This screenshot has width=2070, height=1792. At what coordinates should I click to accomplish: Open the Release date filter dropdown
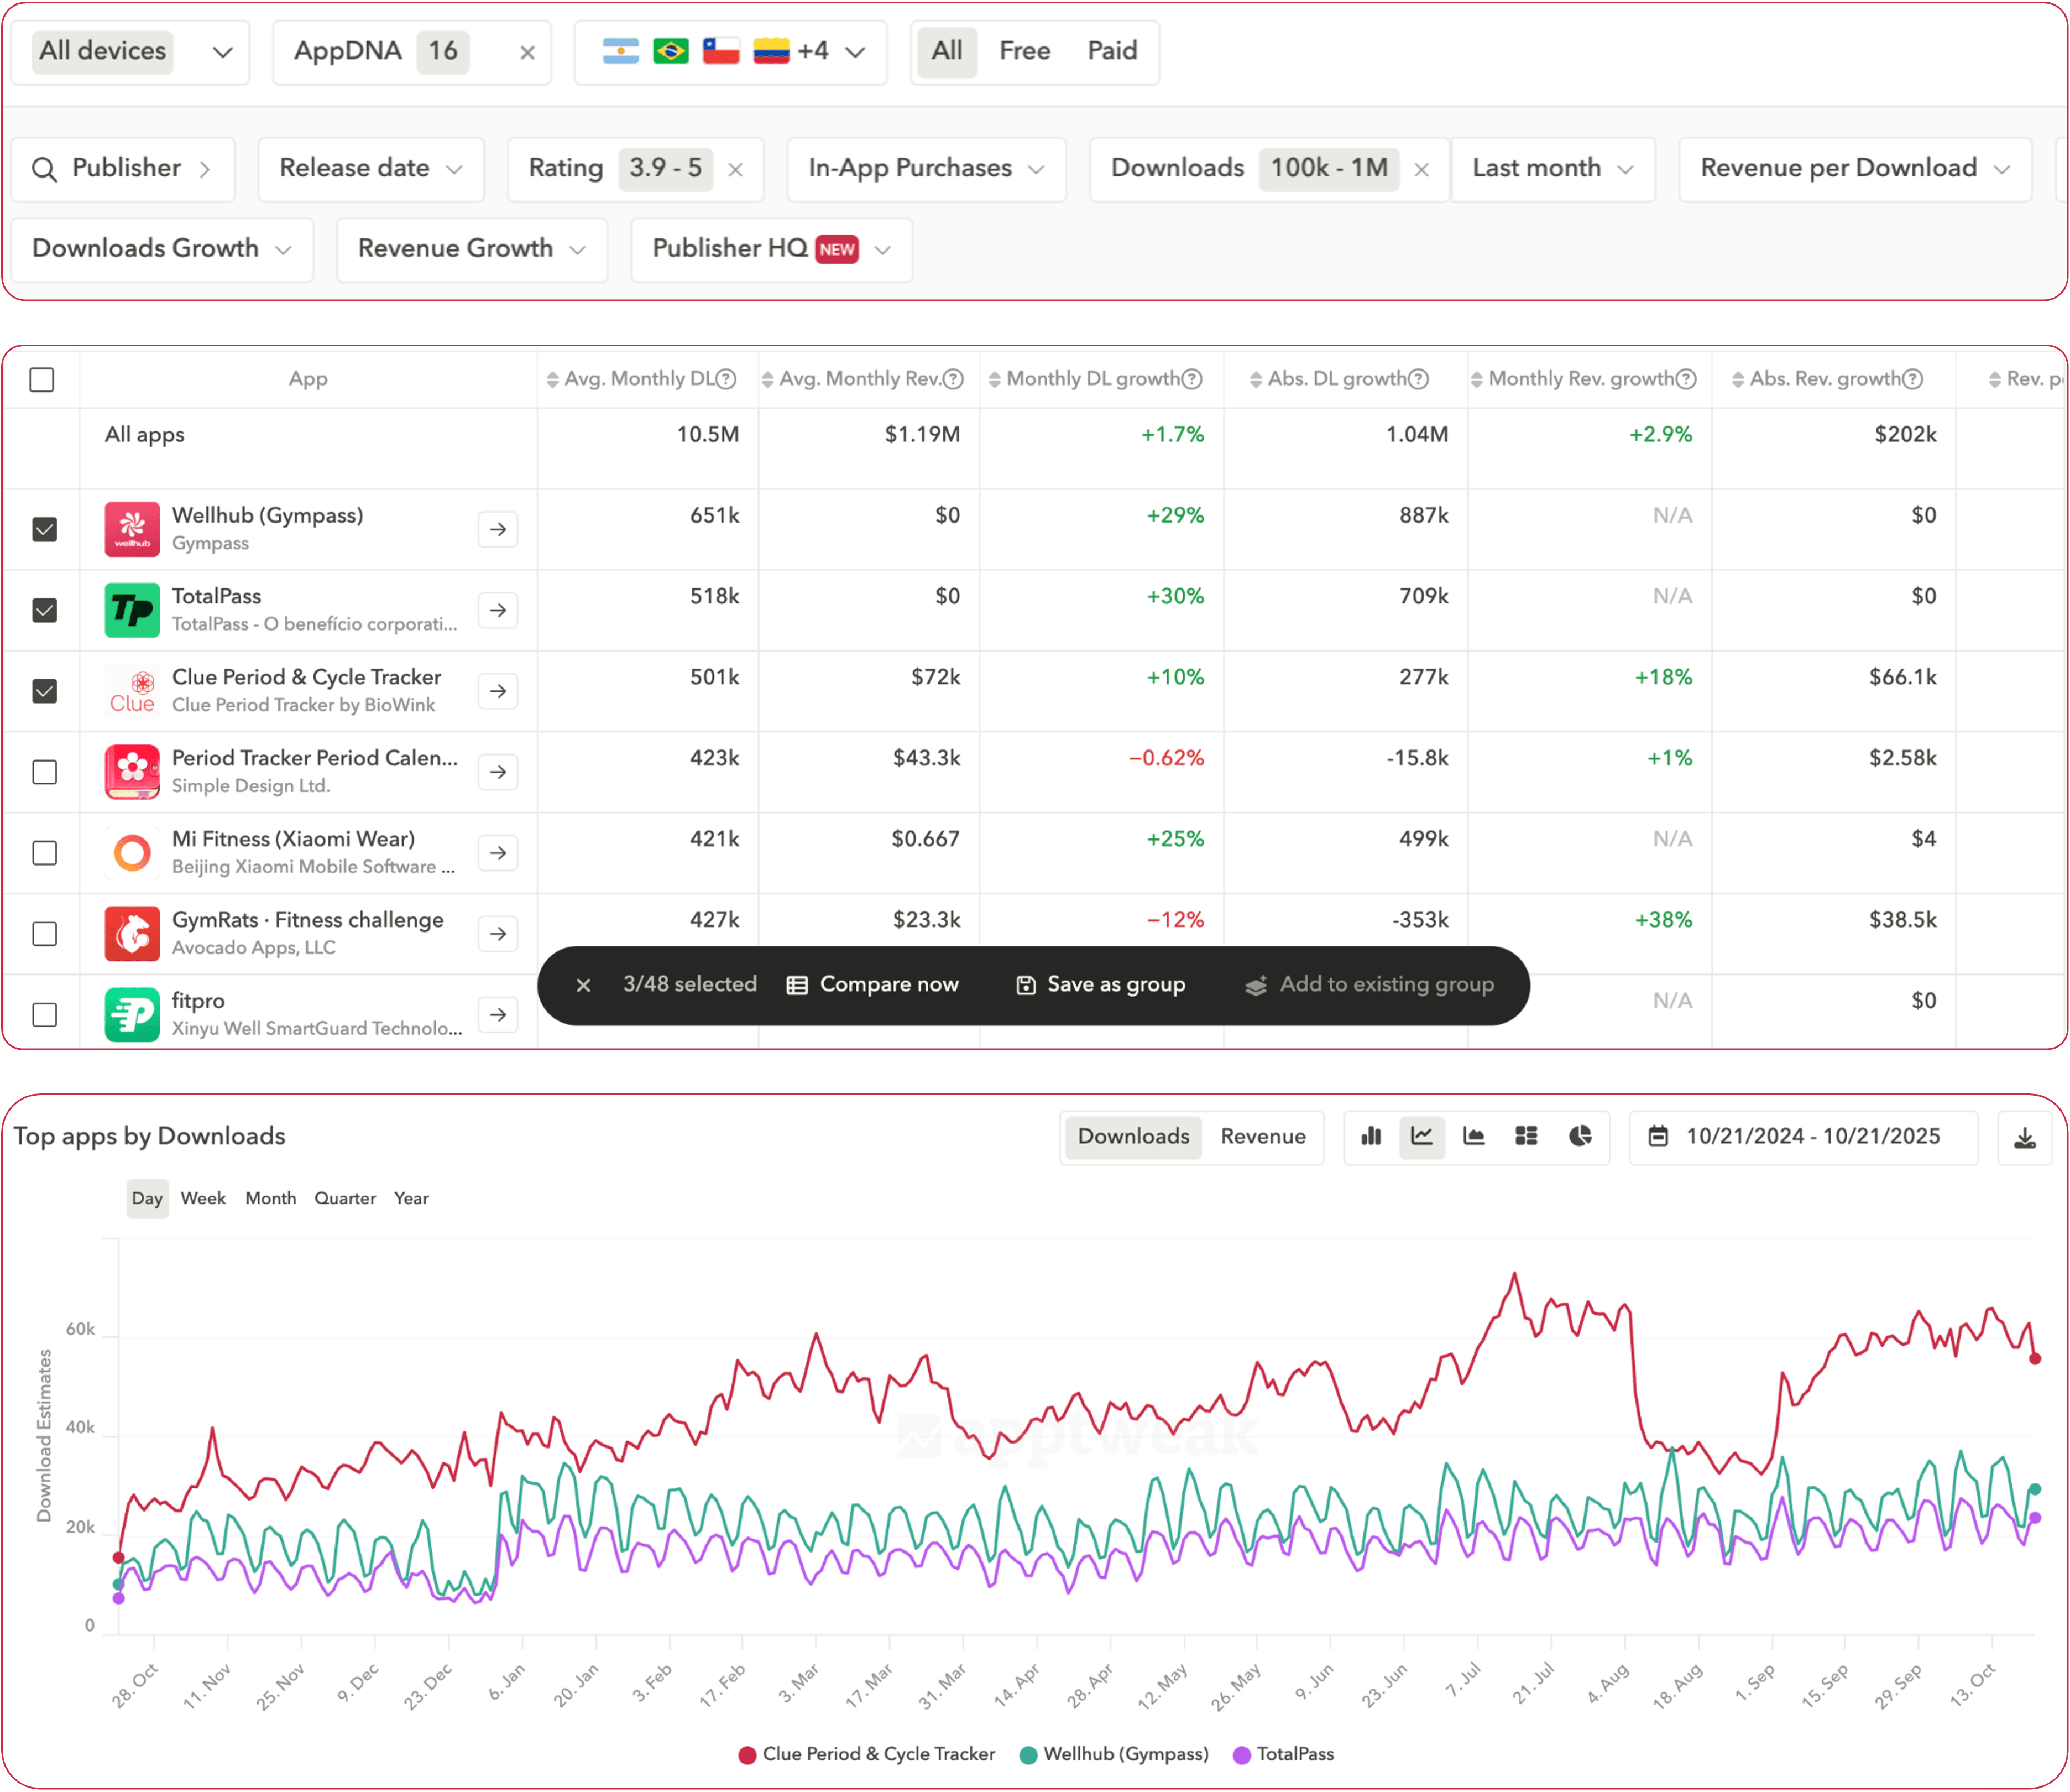[x=371, y=169]
